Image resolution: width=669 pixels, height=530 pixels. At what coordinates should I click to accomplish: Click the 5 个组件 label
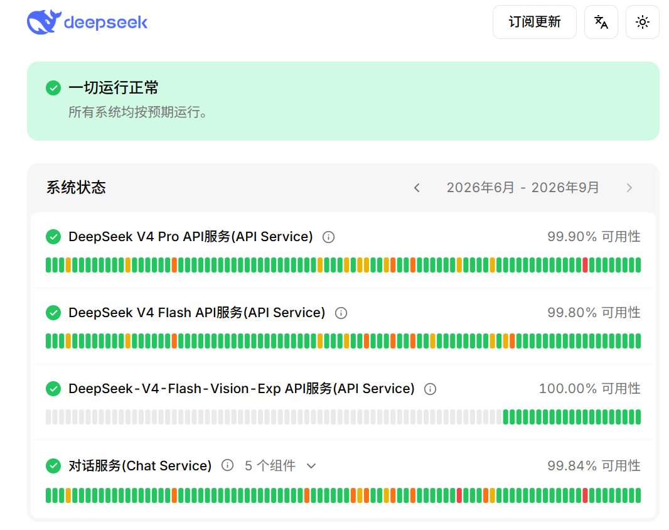(x=270, y=465)
